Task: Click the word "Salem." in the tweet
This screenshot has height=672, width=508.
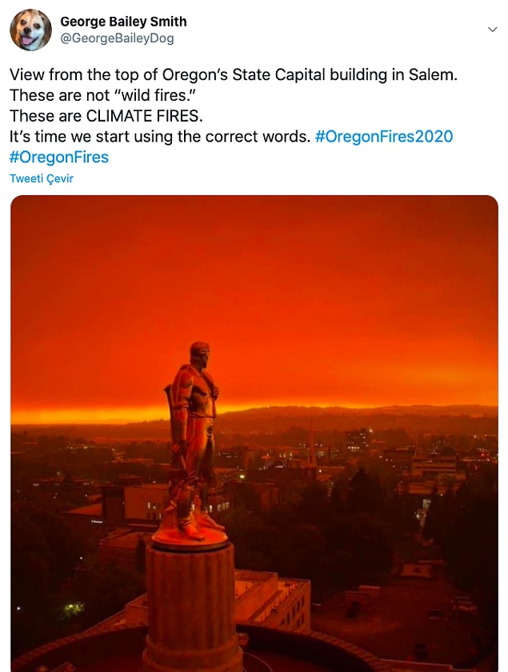Action: click(x=433, y=75)
